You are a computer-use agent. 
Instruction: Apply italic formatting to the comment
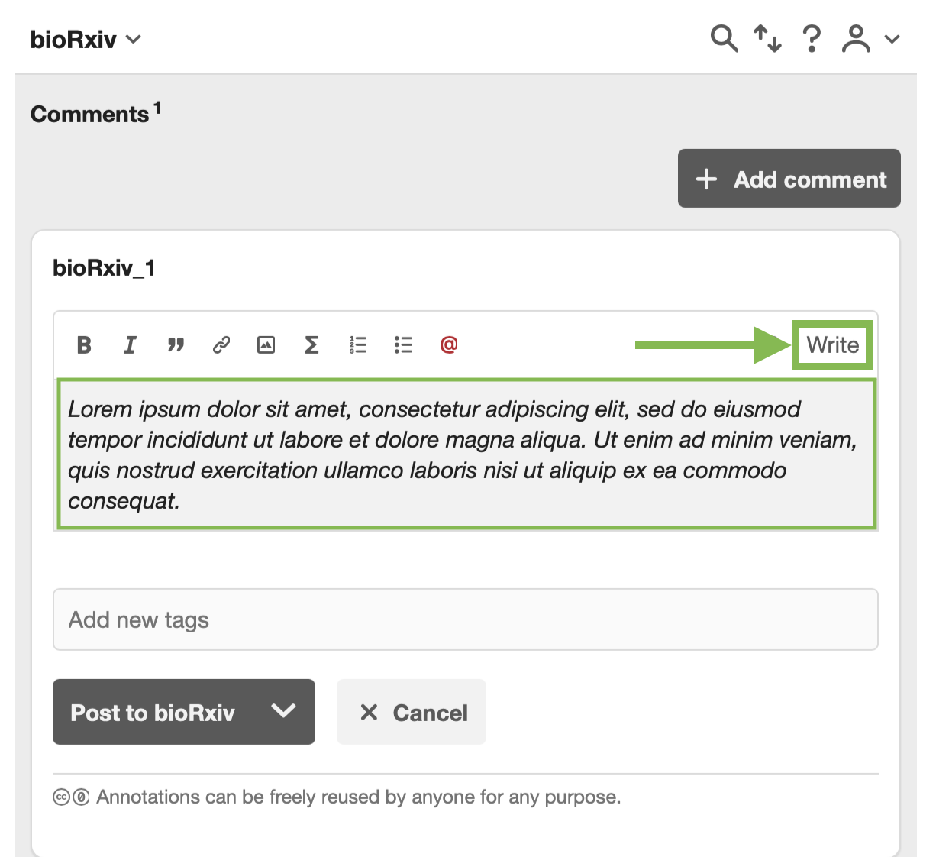(x=130, y=345)
